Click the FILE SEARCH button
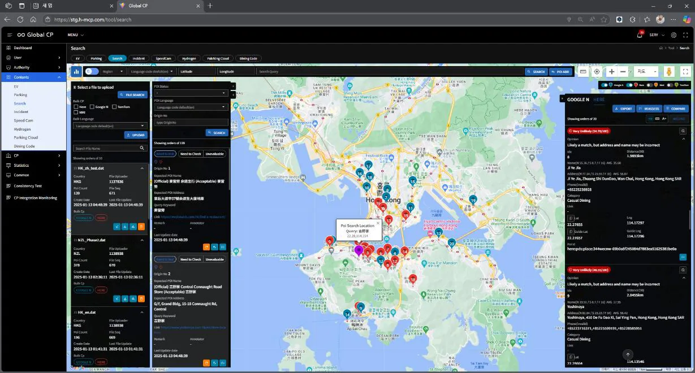695x373 pixels. coord(132,95)
